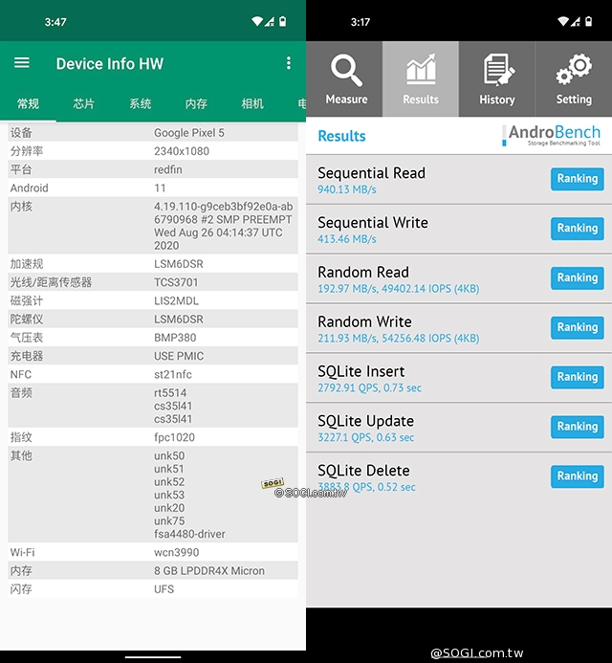Image resolution: width=612 pixels, height=663 pixels.
Task: Switch to the 系统 tab
Action: (140, 103)
